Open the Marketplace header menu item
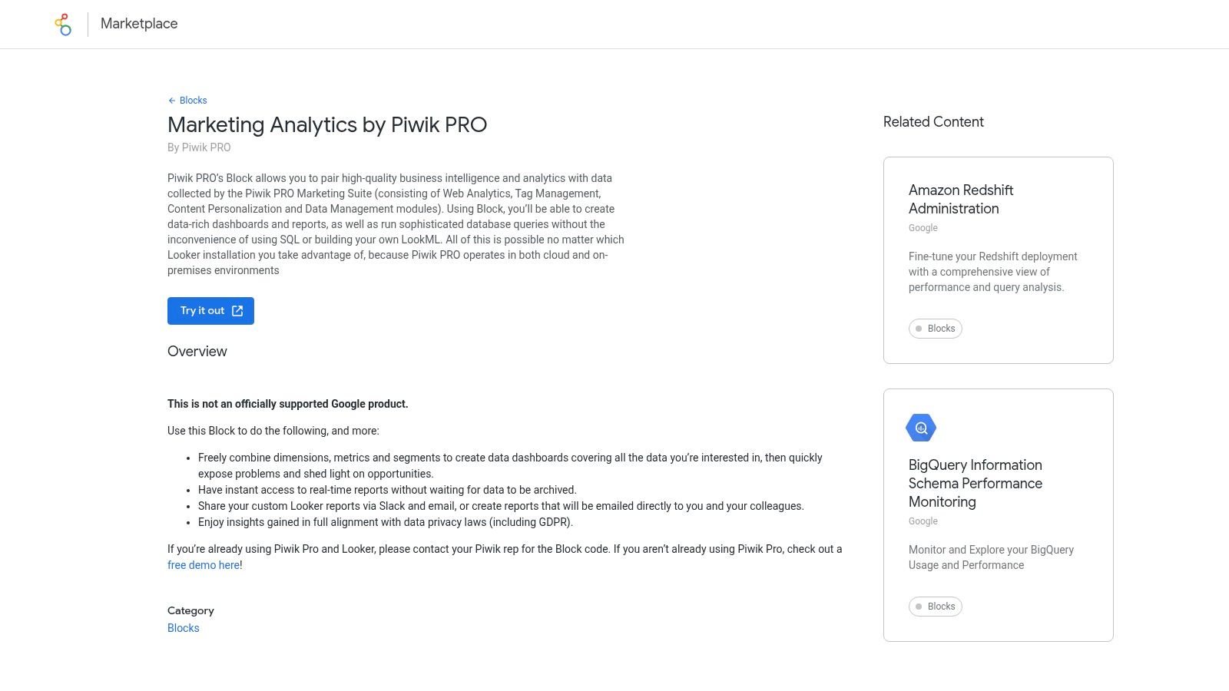Image resolution: width=1229 pixels, height=691 pixels. click(139, 24)
